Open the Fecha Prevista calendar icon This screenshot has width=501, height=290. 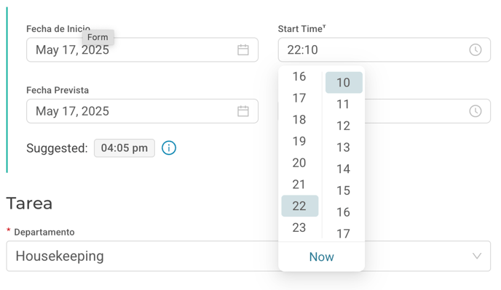(x=242, y=111)
